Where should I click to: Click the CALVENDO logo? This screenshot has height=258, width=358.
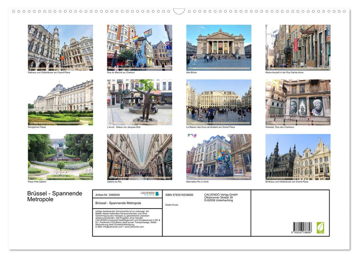click(147, 193)
